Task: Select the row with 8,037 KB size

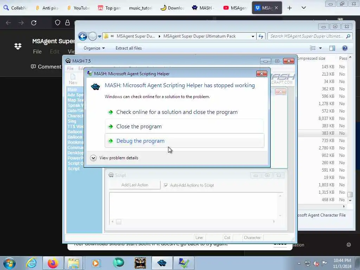Action: (x=322, y=118)
